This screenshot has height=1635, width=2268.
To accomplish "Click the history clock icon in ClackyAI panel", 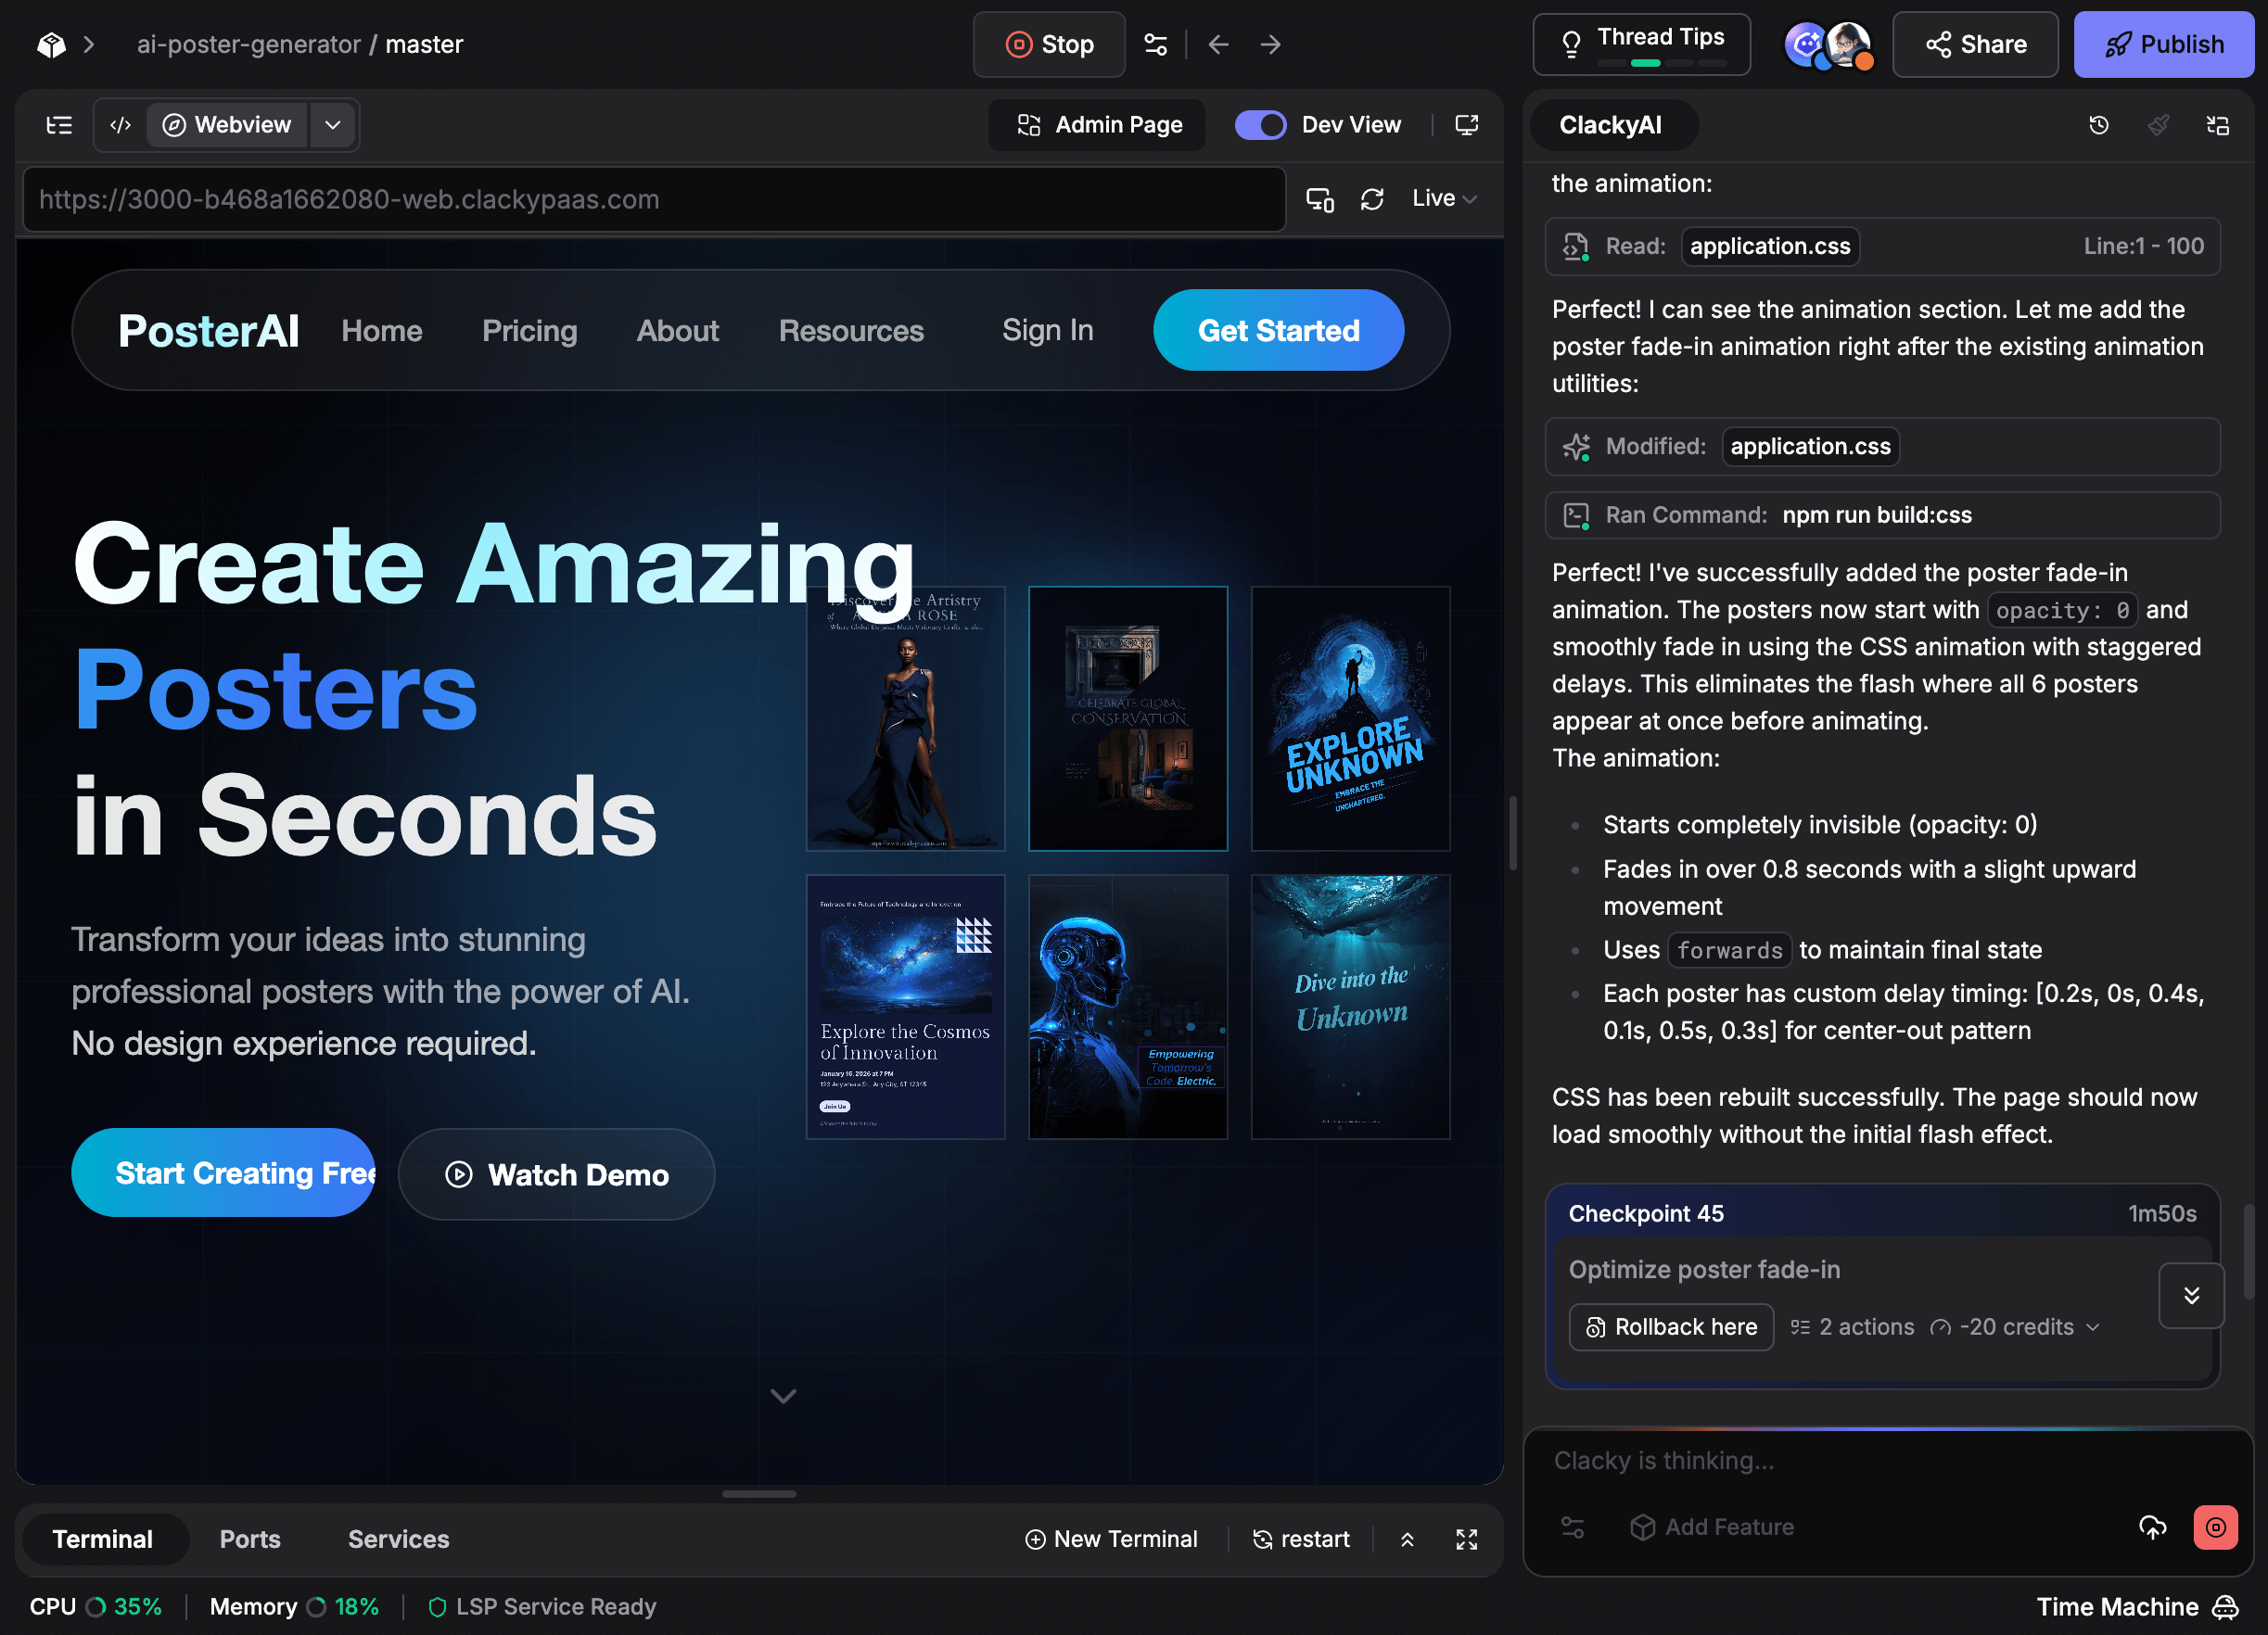I will (x=2098, y=125).
